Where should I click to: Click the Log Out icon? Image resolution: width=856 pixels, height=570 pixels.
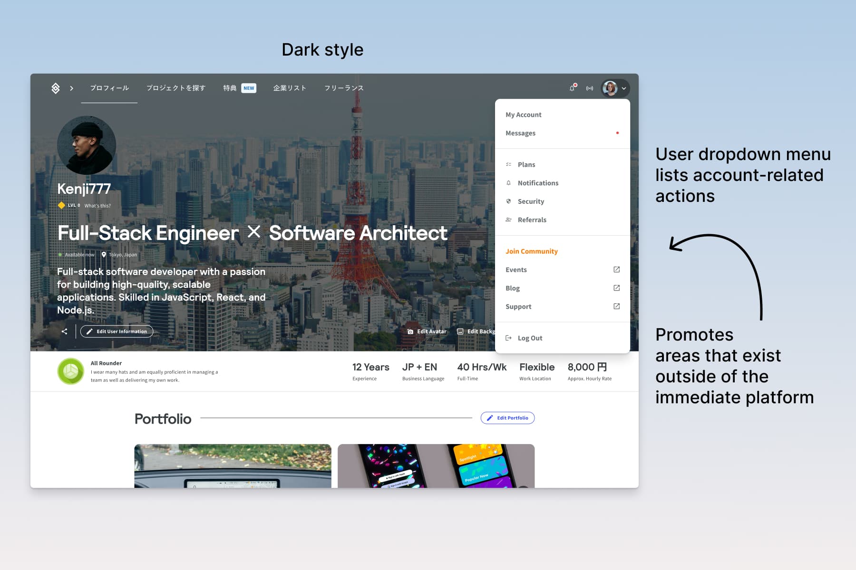[x=508, y=338]
